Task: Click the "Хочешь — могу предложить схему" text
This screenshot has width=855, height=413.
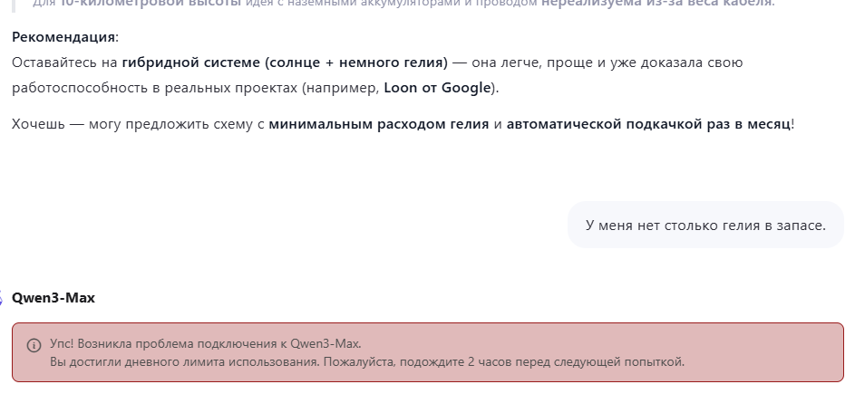Action: pyautogui.click(x=138, y=123)
